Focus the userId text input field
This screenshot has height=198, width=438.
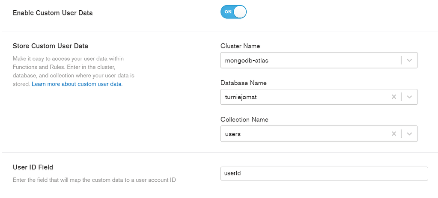324,174
